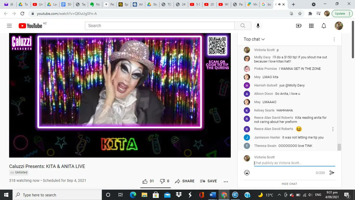Open the Chrome profile avatar
The width and height of the screenshot is (355, 200).
point(327,14)
